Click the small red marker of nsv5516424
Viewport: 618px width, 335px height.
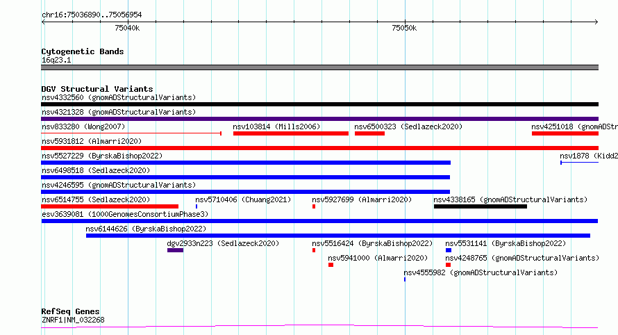(x=314, y=250)
